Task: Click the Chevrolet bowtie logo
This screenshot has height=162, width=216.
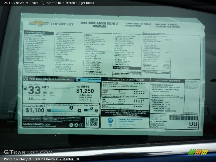Action: tap(39, 23)
